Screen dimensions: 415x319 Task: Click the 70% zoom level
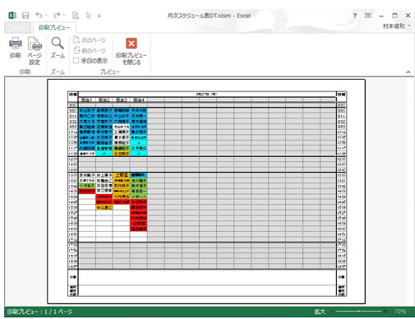click(400, 312)
